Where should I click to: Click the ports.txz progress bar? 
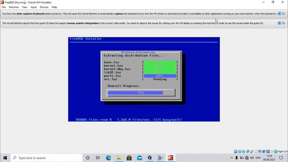(160, 76)
